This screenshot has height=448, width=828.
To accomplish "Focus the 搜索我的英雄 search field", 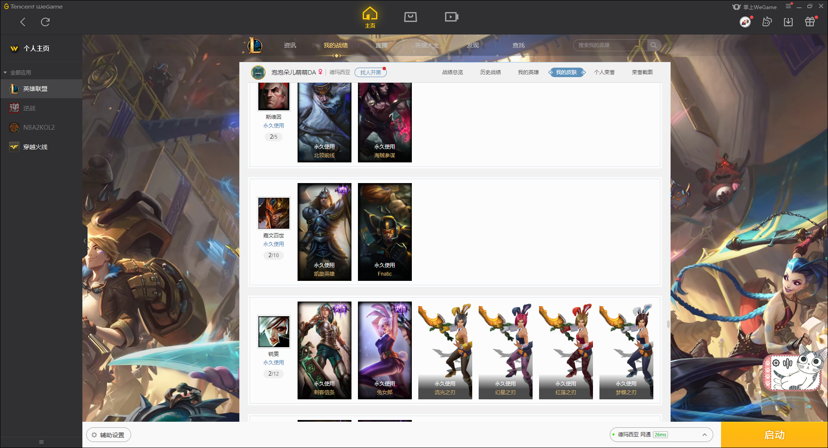I will point(610,45).
